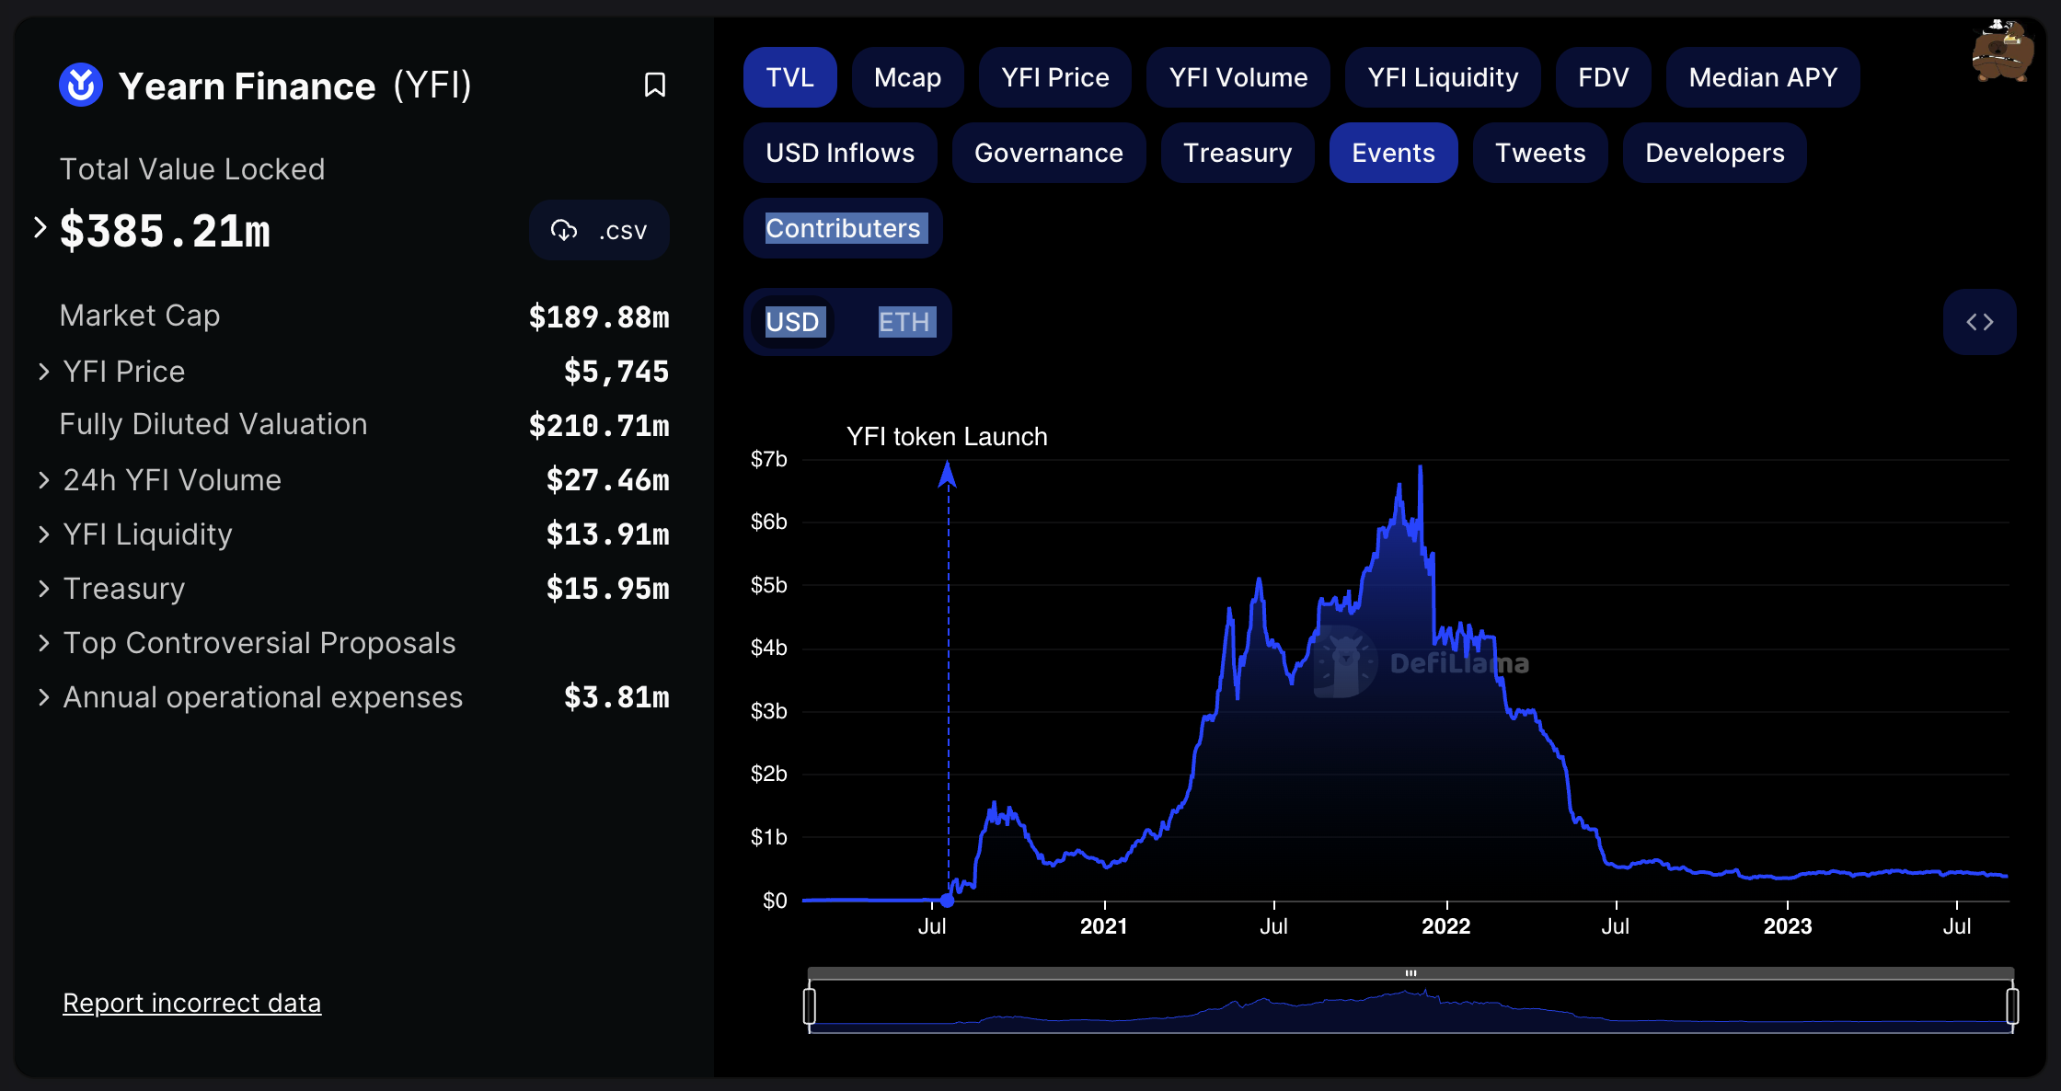Click the embed chart code icon
This screenshot has width=2061, height=1091.
pos(1979,322)
